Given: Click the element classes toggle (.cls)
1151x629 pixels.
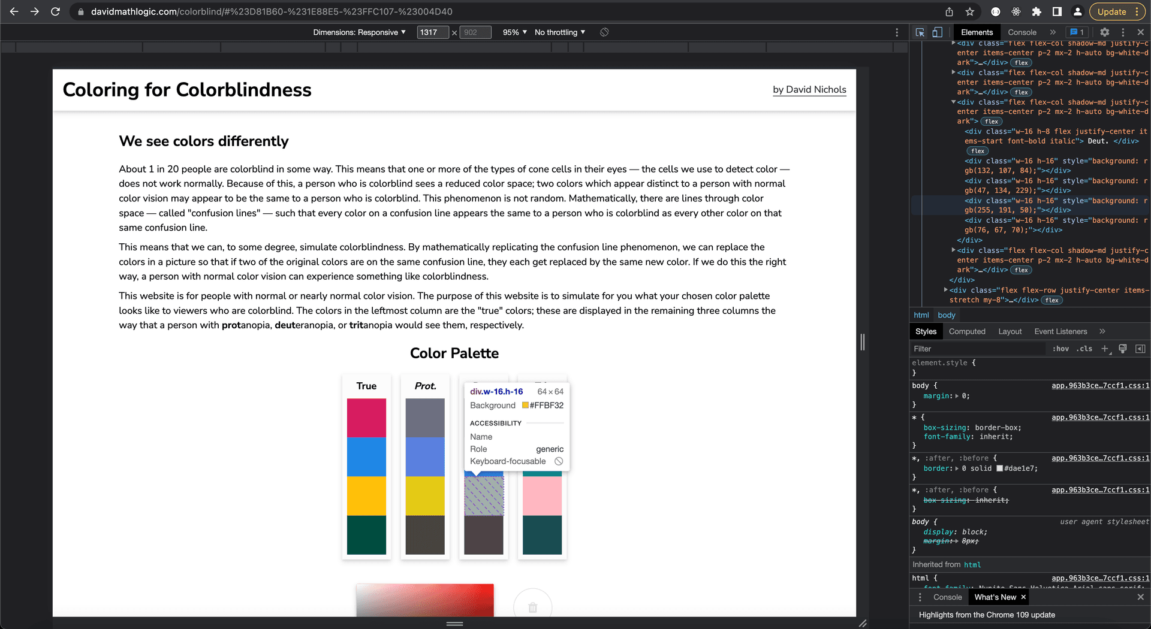Looking at the screenshot, I should click(x=1083, y=349).
